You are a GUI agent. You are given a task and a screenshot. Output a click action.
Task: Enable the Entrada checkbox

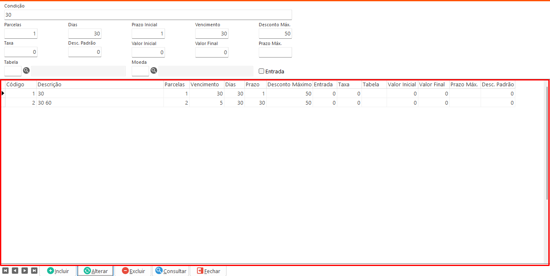262,71
